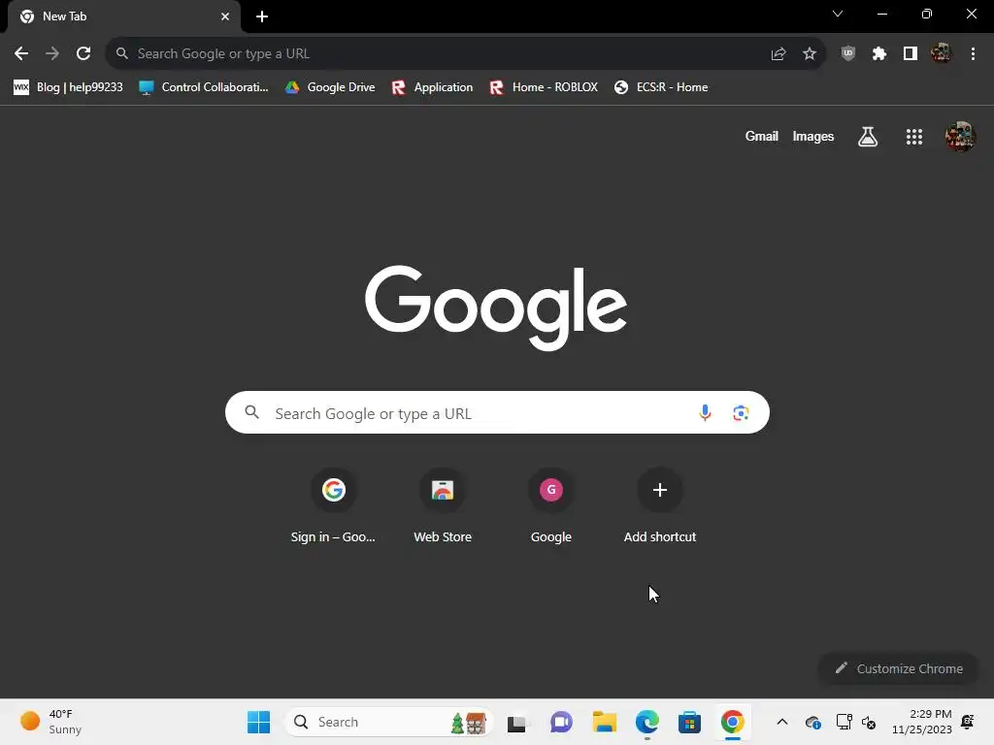
Task: Open the tab search dropdown chevron
Action: [838, 14]
